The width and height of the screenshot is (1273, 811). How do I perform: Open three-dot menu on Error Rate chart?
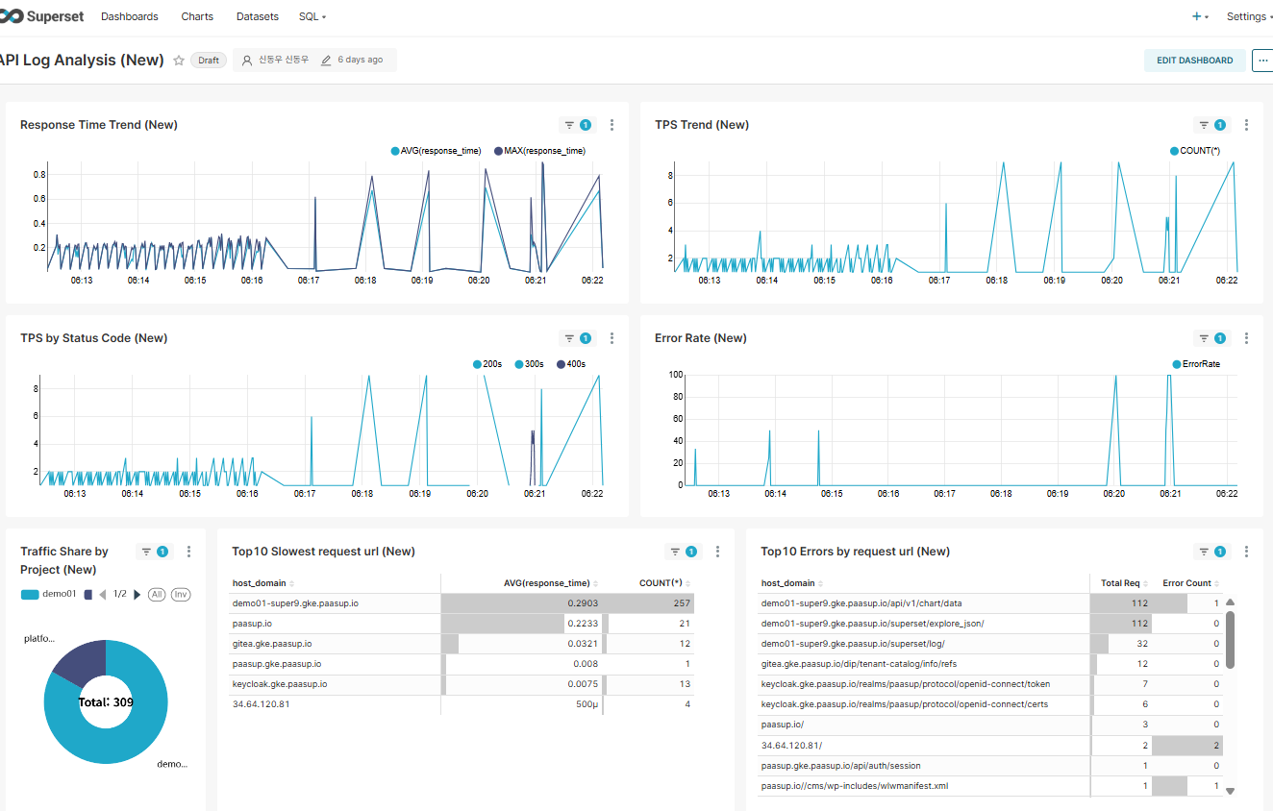pyautogui.click(x=1246, y=338)
